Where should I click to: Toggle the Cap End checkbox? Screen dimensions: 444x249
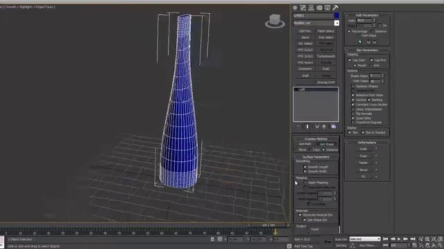[372, 60]
